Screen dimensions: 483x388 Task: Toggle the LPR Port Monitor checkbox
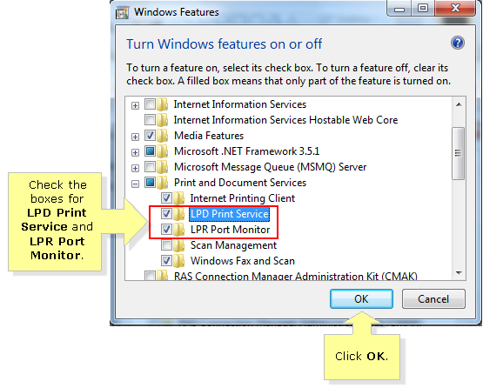point(166,229)
